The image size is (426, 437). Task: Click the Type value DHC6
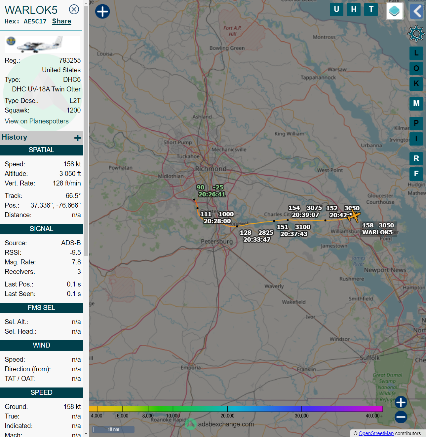[72, 80]
